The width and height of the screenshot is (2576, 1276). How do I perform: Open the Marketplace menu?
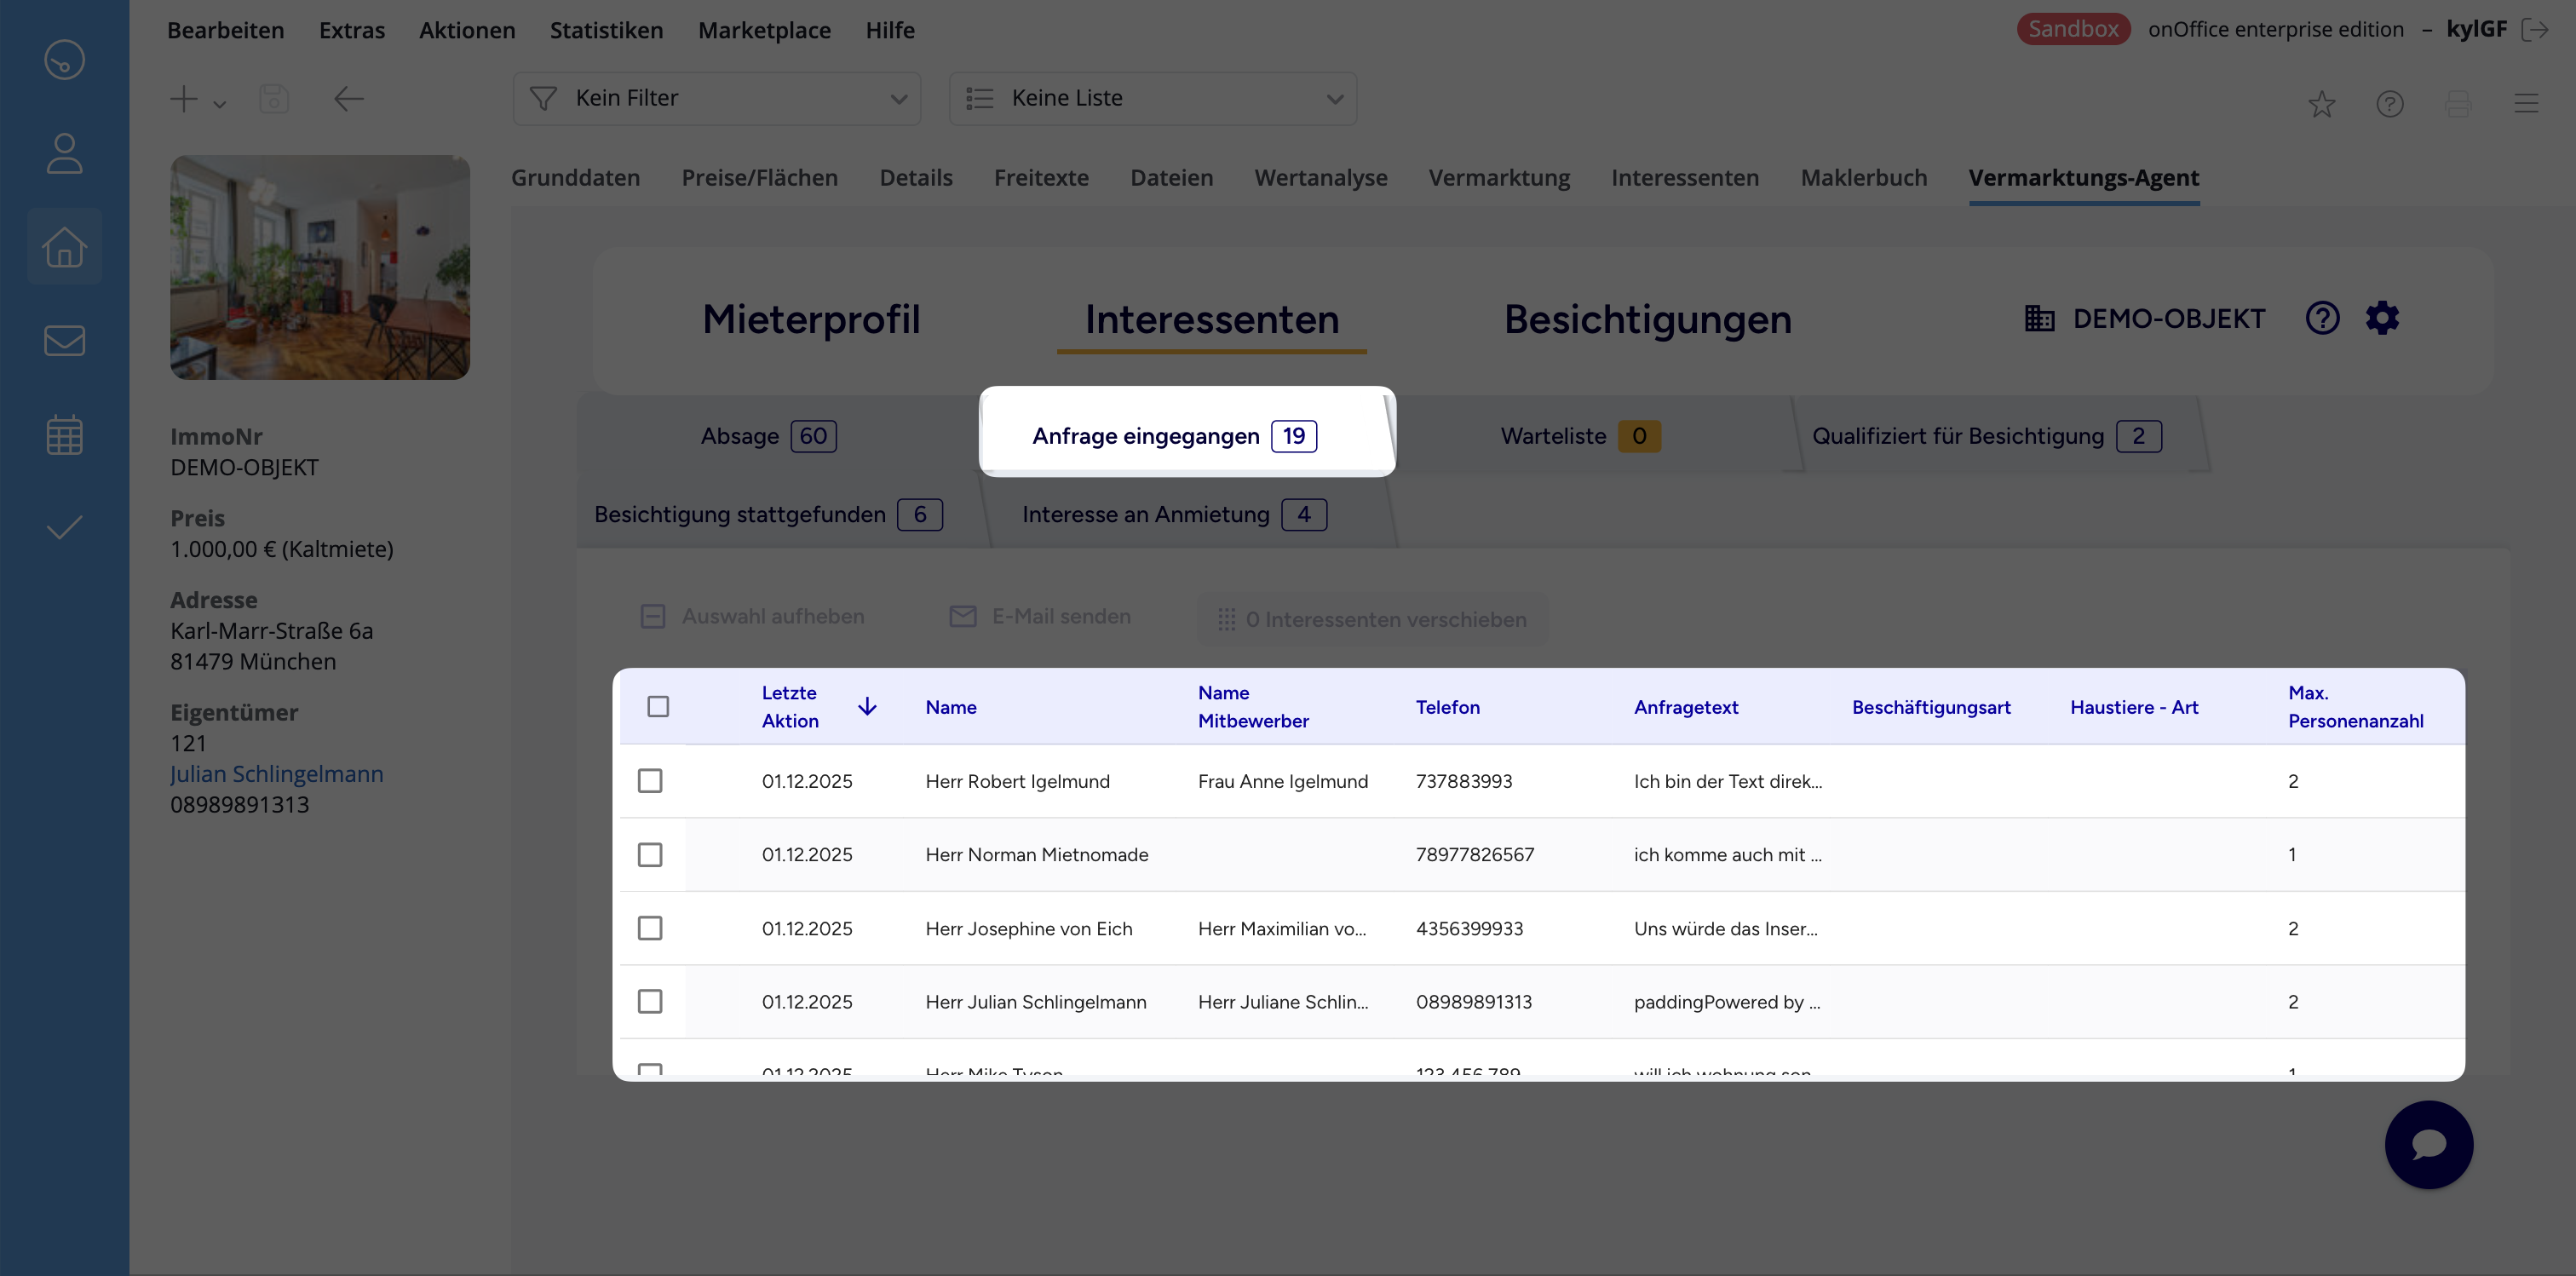click(x=764, y=30)
